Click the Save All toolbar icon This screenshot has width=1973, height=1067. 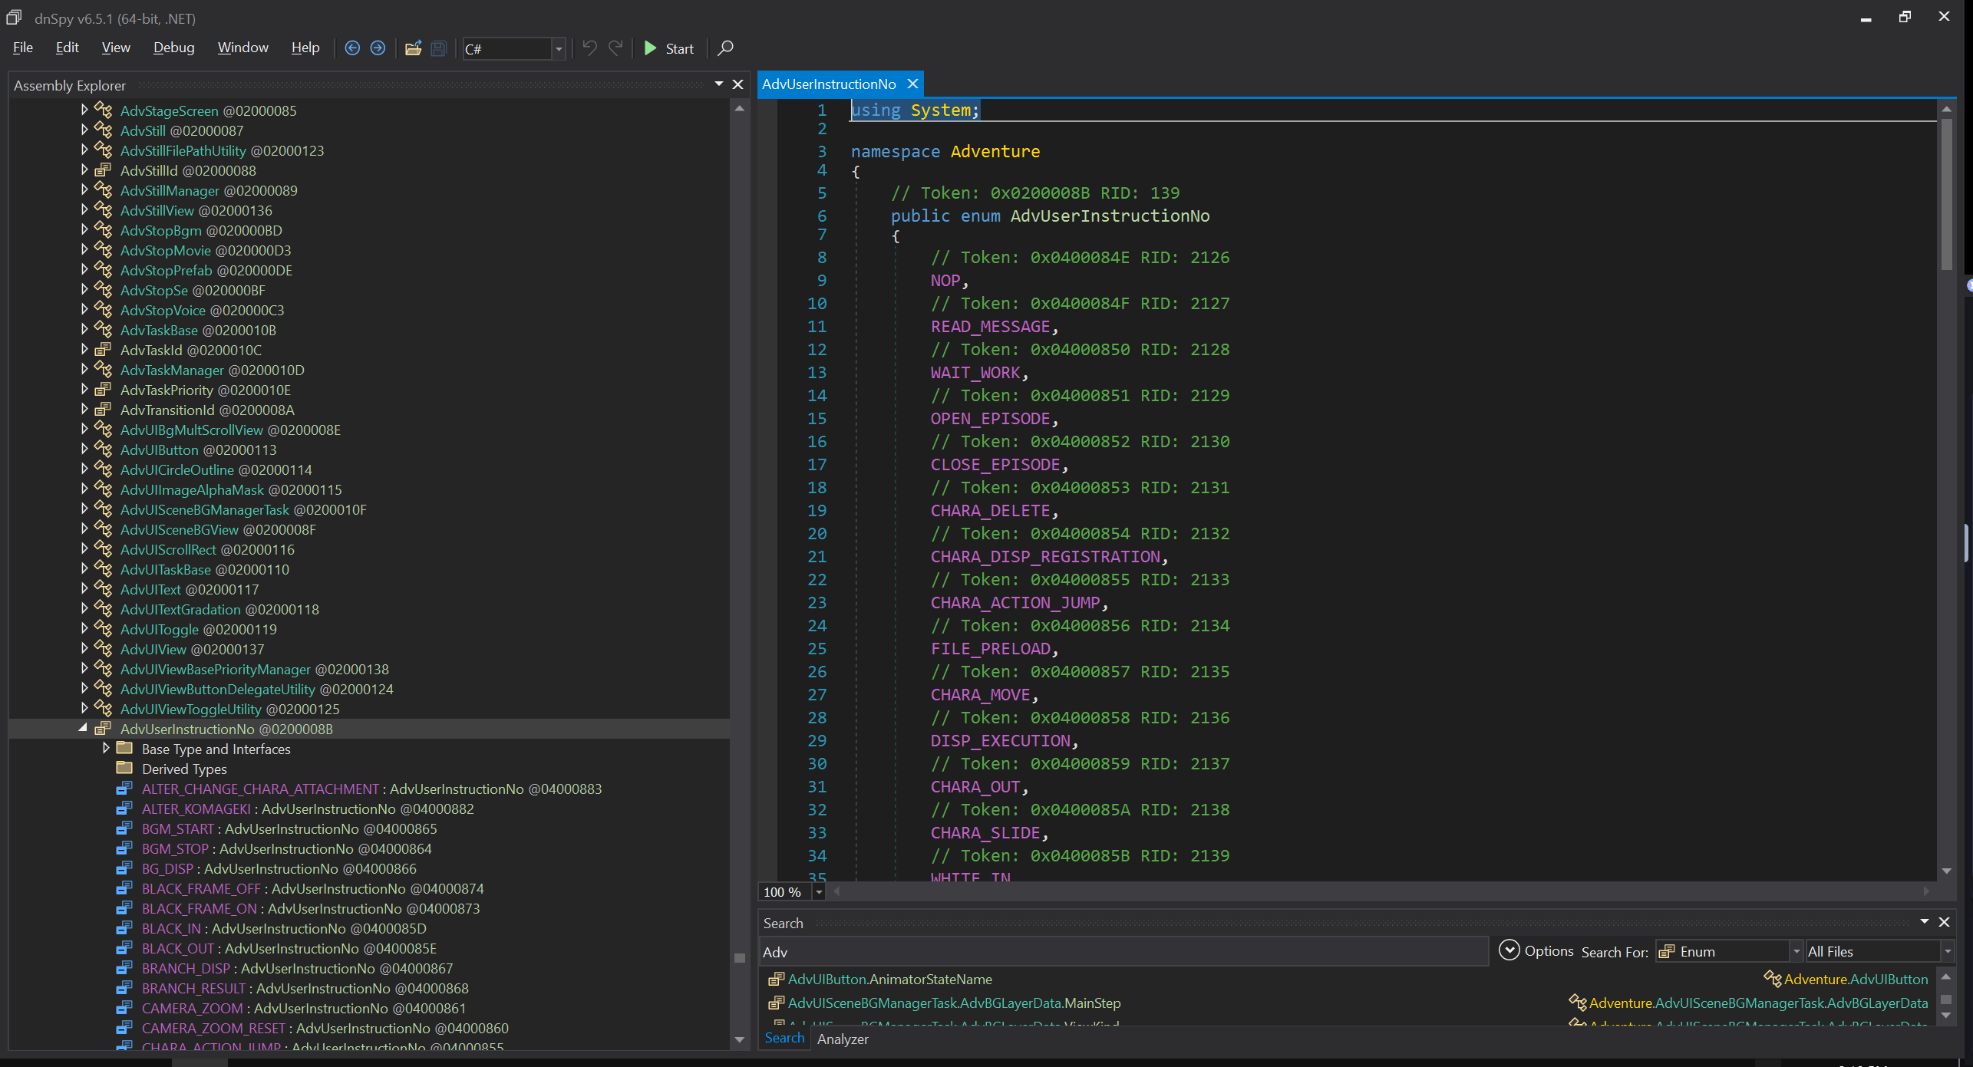pyautogui.click(x=438, y=48)
